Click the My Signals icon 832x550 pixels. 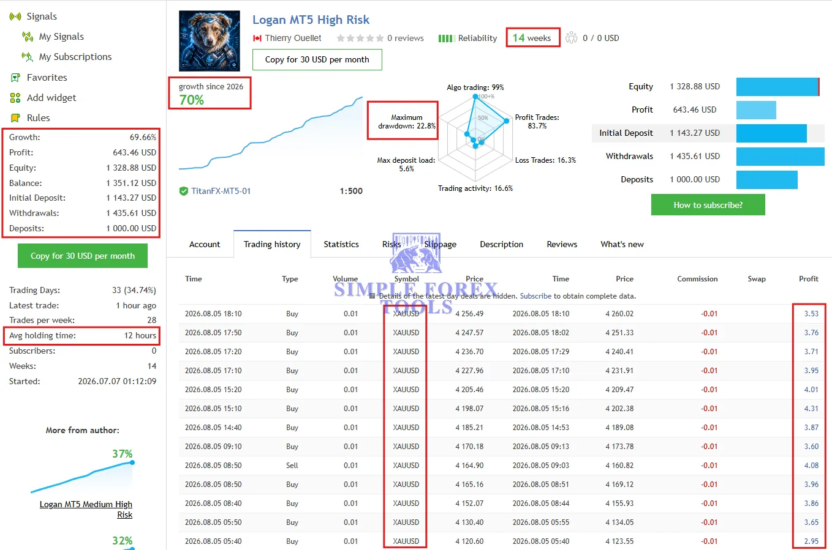coord(28,37)
